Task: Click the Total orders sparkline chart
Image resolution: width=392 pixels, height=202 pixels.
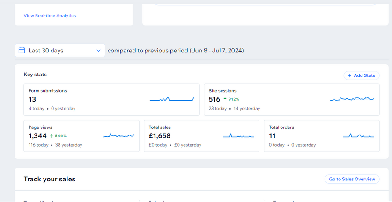Action: click(x=359, y=135)
